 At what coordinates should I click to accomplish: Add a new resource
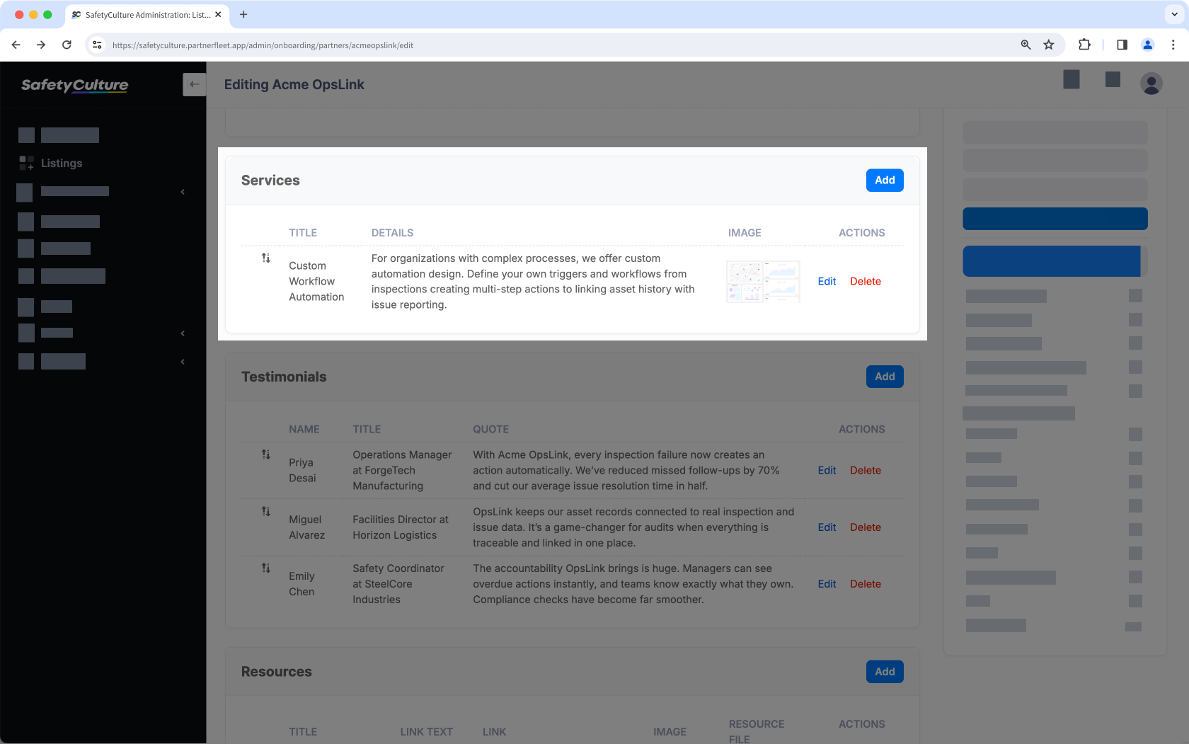[x=885, y=672]
